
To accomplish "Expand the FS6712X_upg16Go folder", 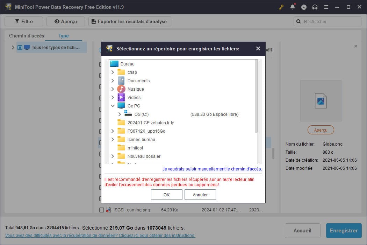I will click(113, 131).
